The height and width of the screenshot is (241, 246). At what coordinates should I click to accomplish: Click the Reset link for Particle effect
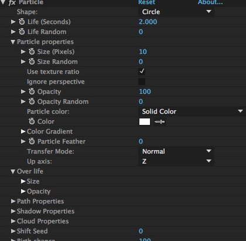point(146,2)
